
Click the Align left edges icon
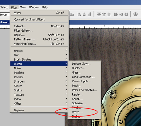[x=79, y=14]
